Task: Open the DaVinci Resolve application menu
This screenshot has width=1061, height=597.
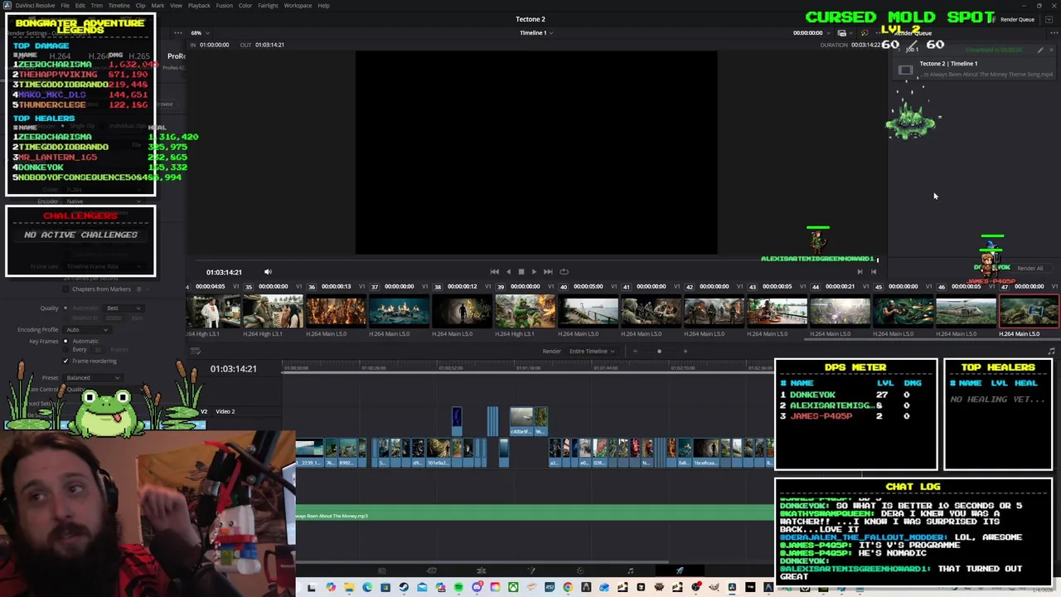Action: 36,5
